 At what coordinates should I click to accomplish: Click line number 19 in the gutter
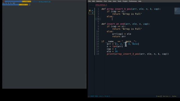(x=98, y=54)
